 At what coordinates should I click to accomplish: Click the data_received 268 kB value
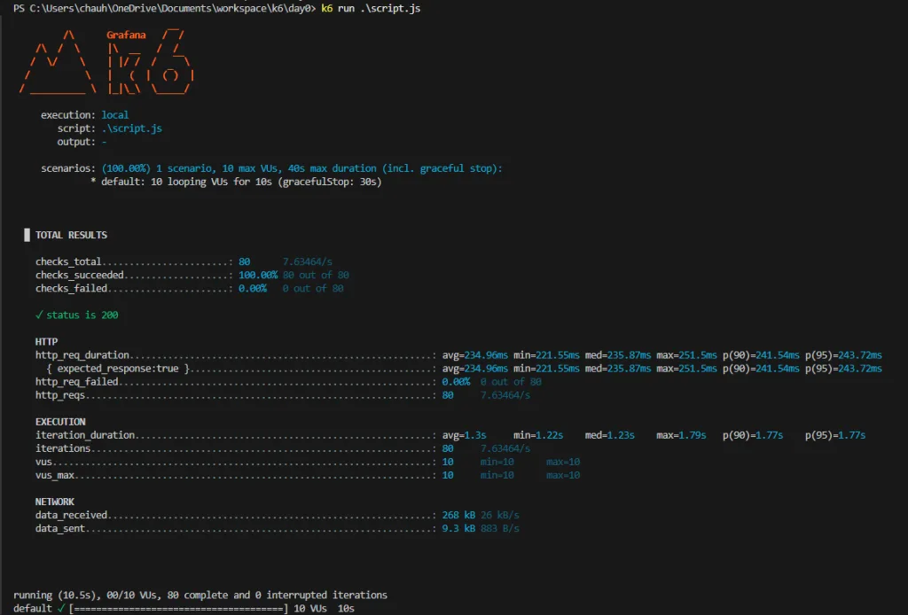[x=458, y=515]
